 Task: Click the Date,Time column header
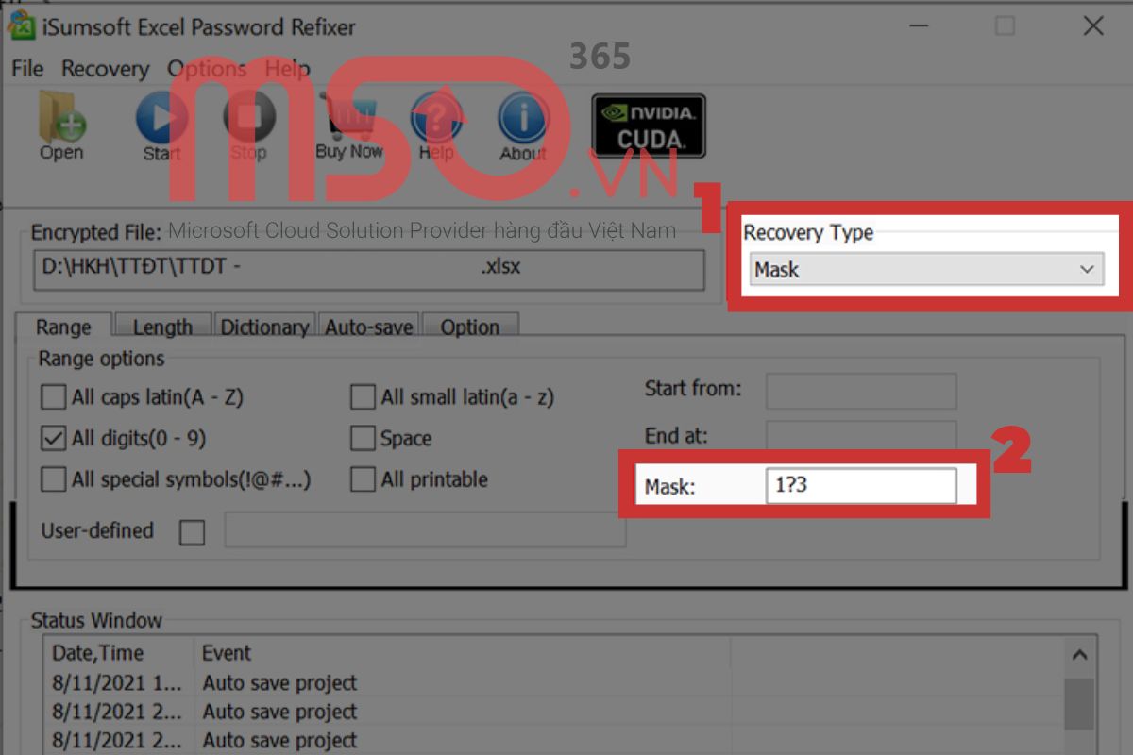pyautogui.click(x=118, y=653)
